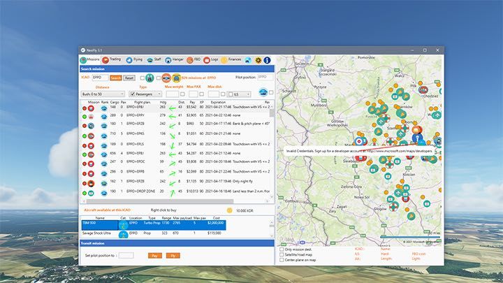Open the settings gear icon
Image resolution: width=503 pixels, height=283 pixels.
[x=258, y=61]
